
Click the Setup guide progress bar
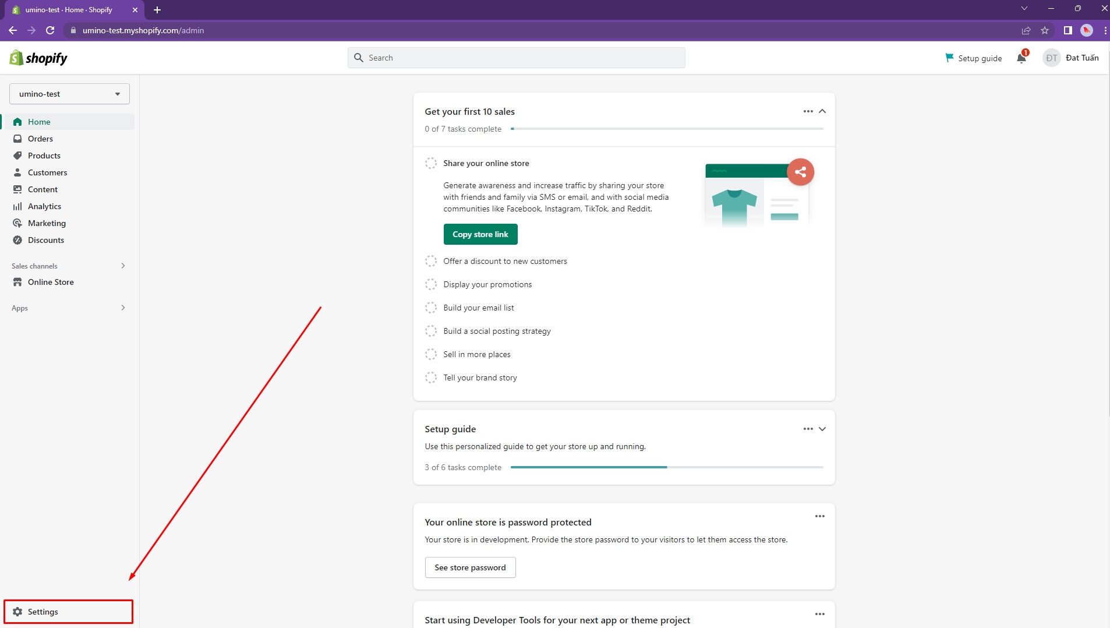[666, 467]
